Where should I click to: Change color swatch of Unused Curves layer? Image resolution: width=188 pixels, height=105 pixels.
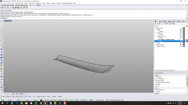pos(184,45)
